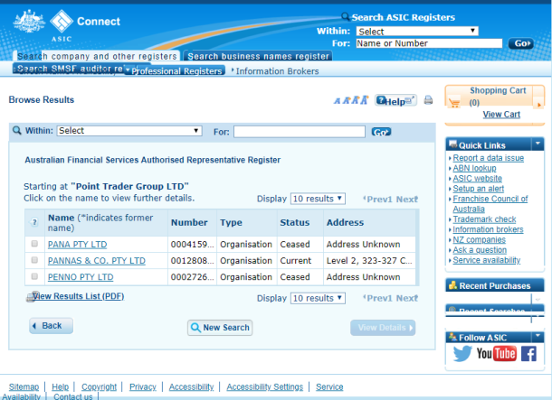Open ASIC's YouTube channel
The height and width of the screenshot is (400, 552).
tap(496, 353)
